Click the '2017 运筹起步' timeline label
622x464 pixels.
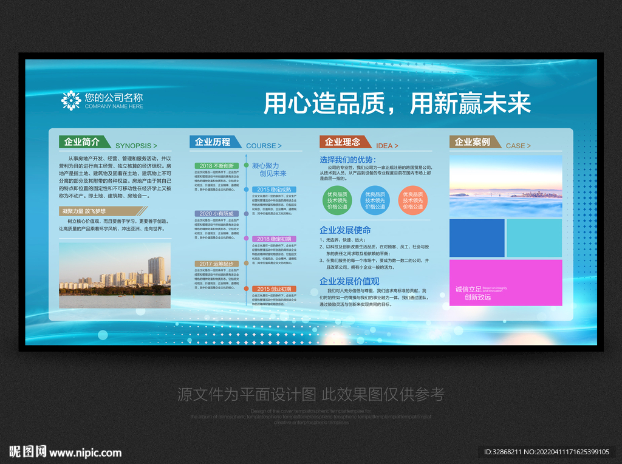coord(217,264)
